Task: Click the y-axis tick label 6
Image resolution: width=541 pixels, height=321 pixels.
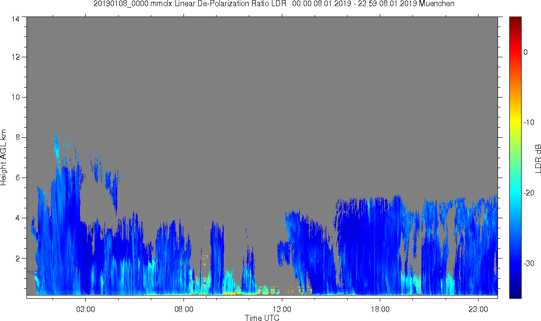Action: coord(17,178)
